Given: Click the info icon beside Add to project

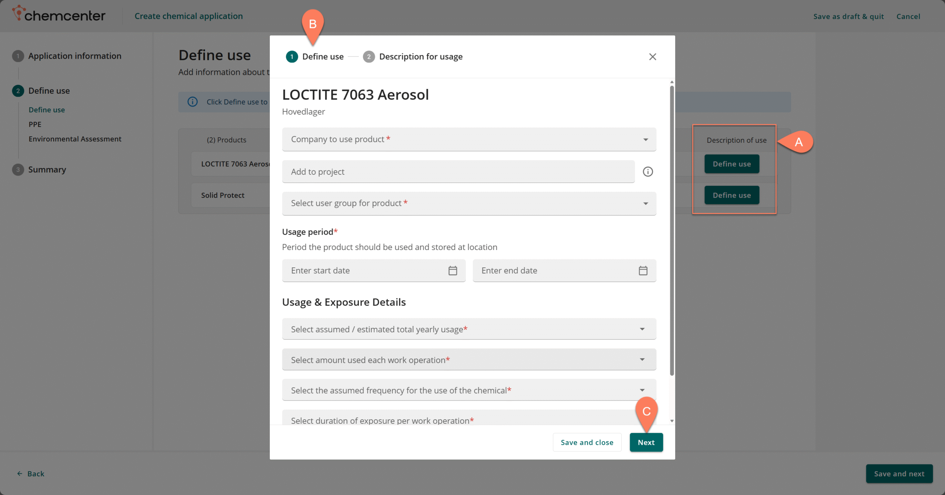Looking at the screenshot, I should point(647,172).
